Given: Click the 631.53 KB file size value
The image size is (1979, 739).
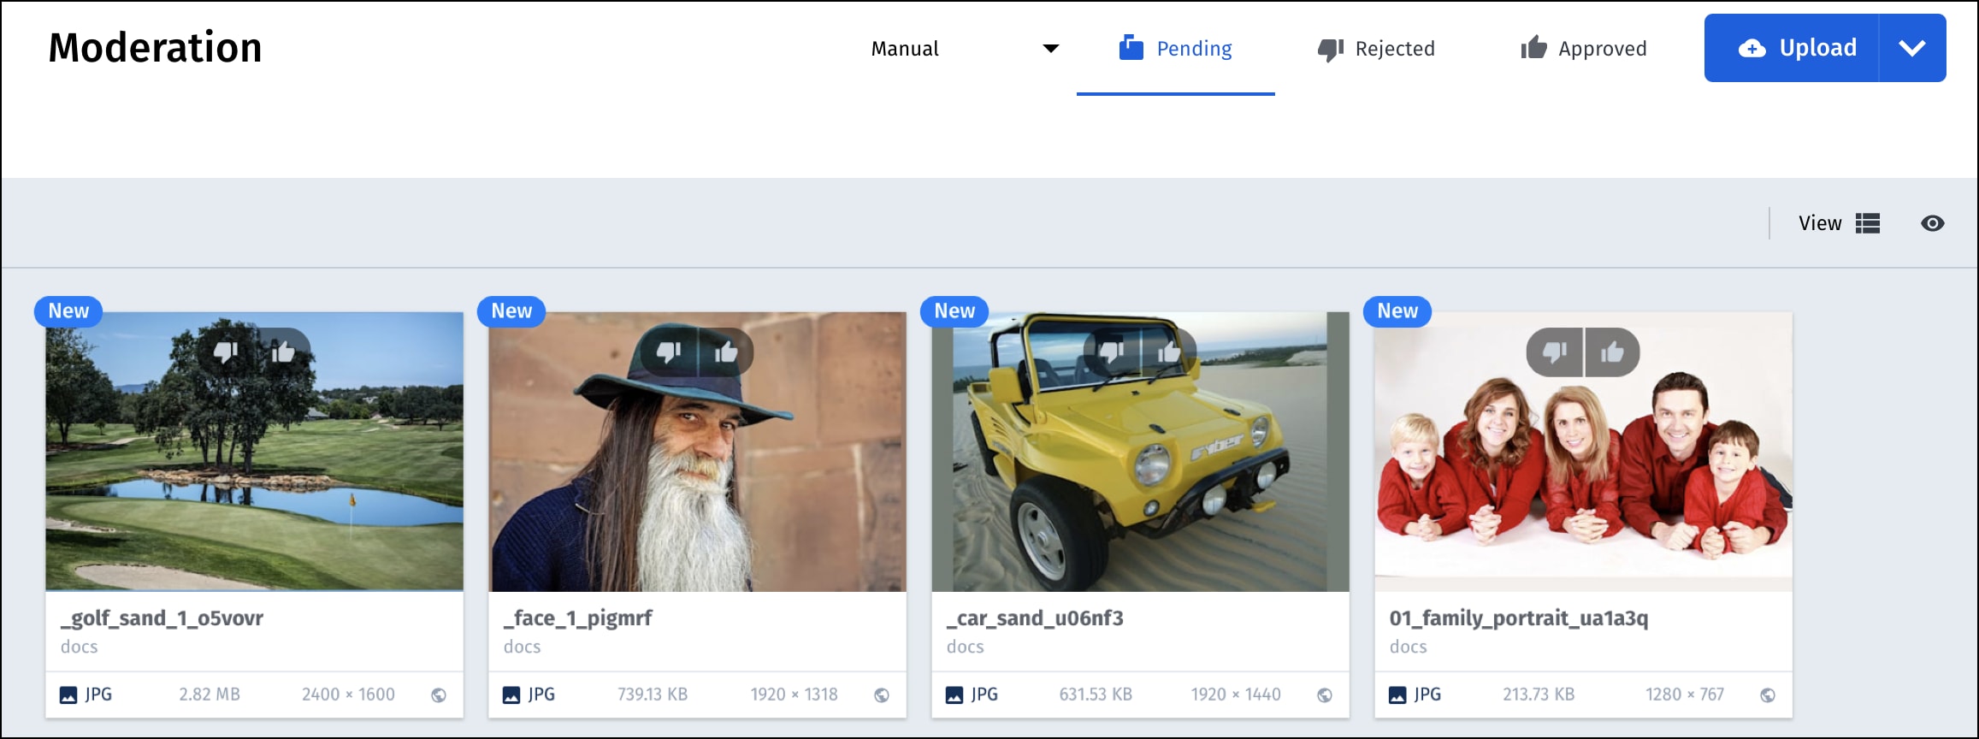Looking at the screenshot, I should 1096,695.
